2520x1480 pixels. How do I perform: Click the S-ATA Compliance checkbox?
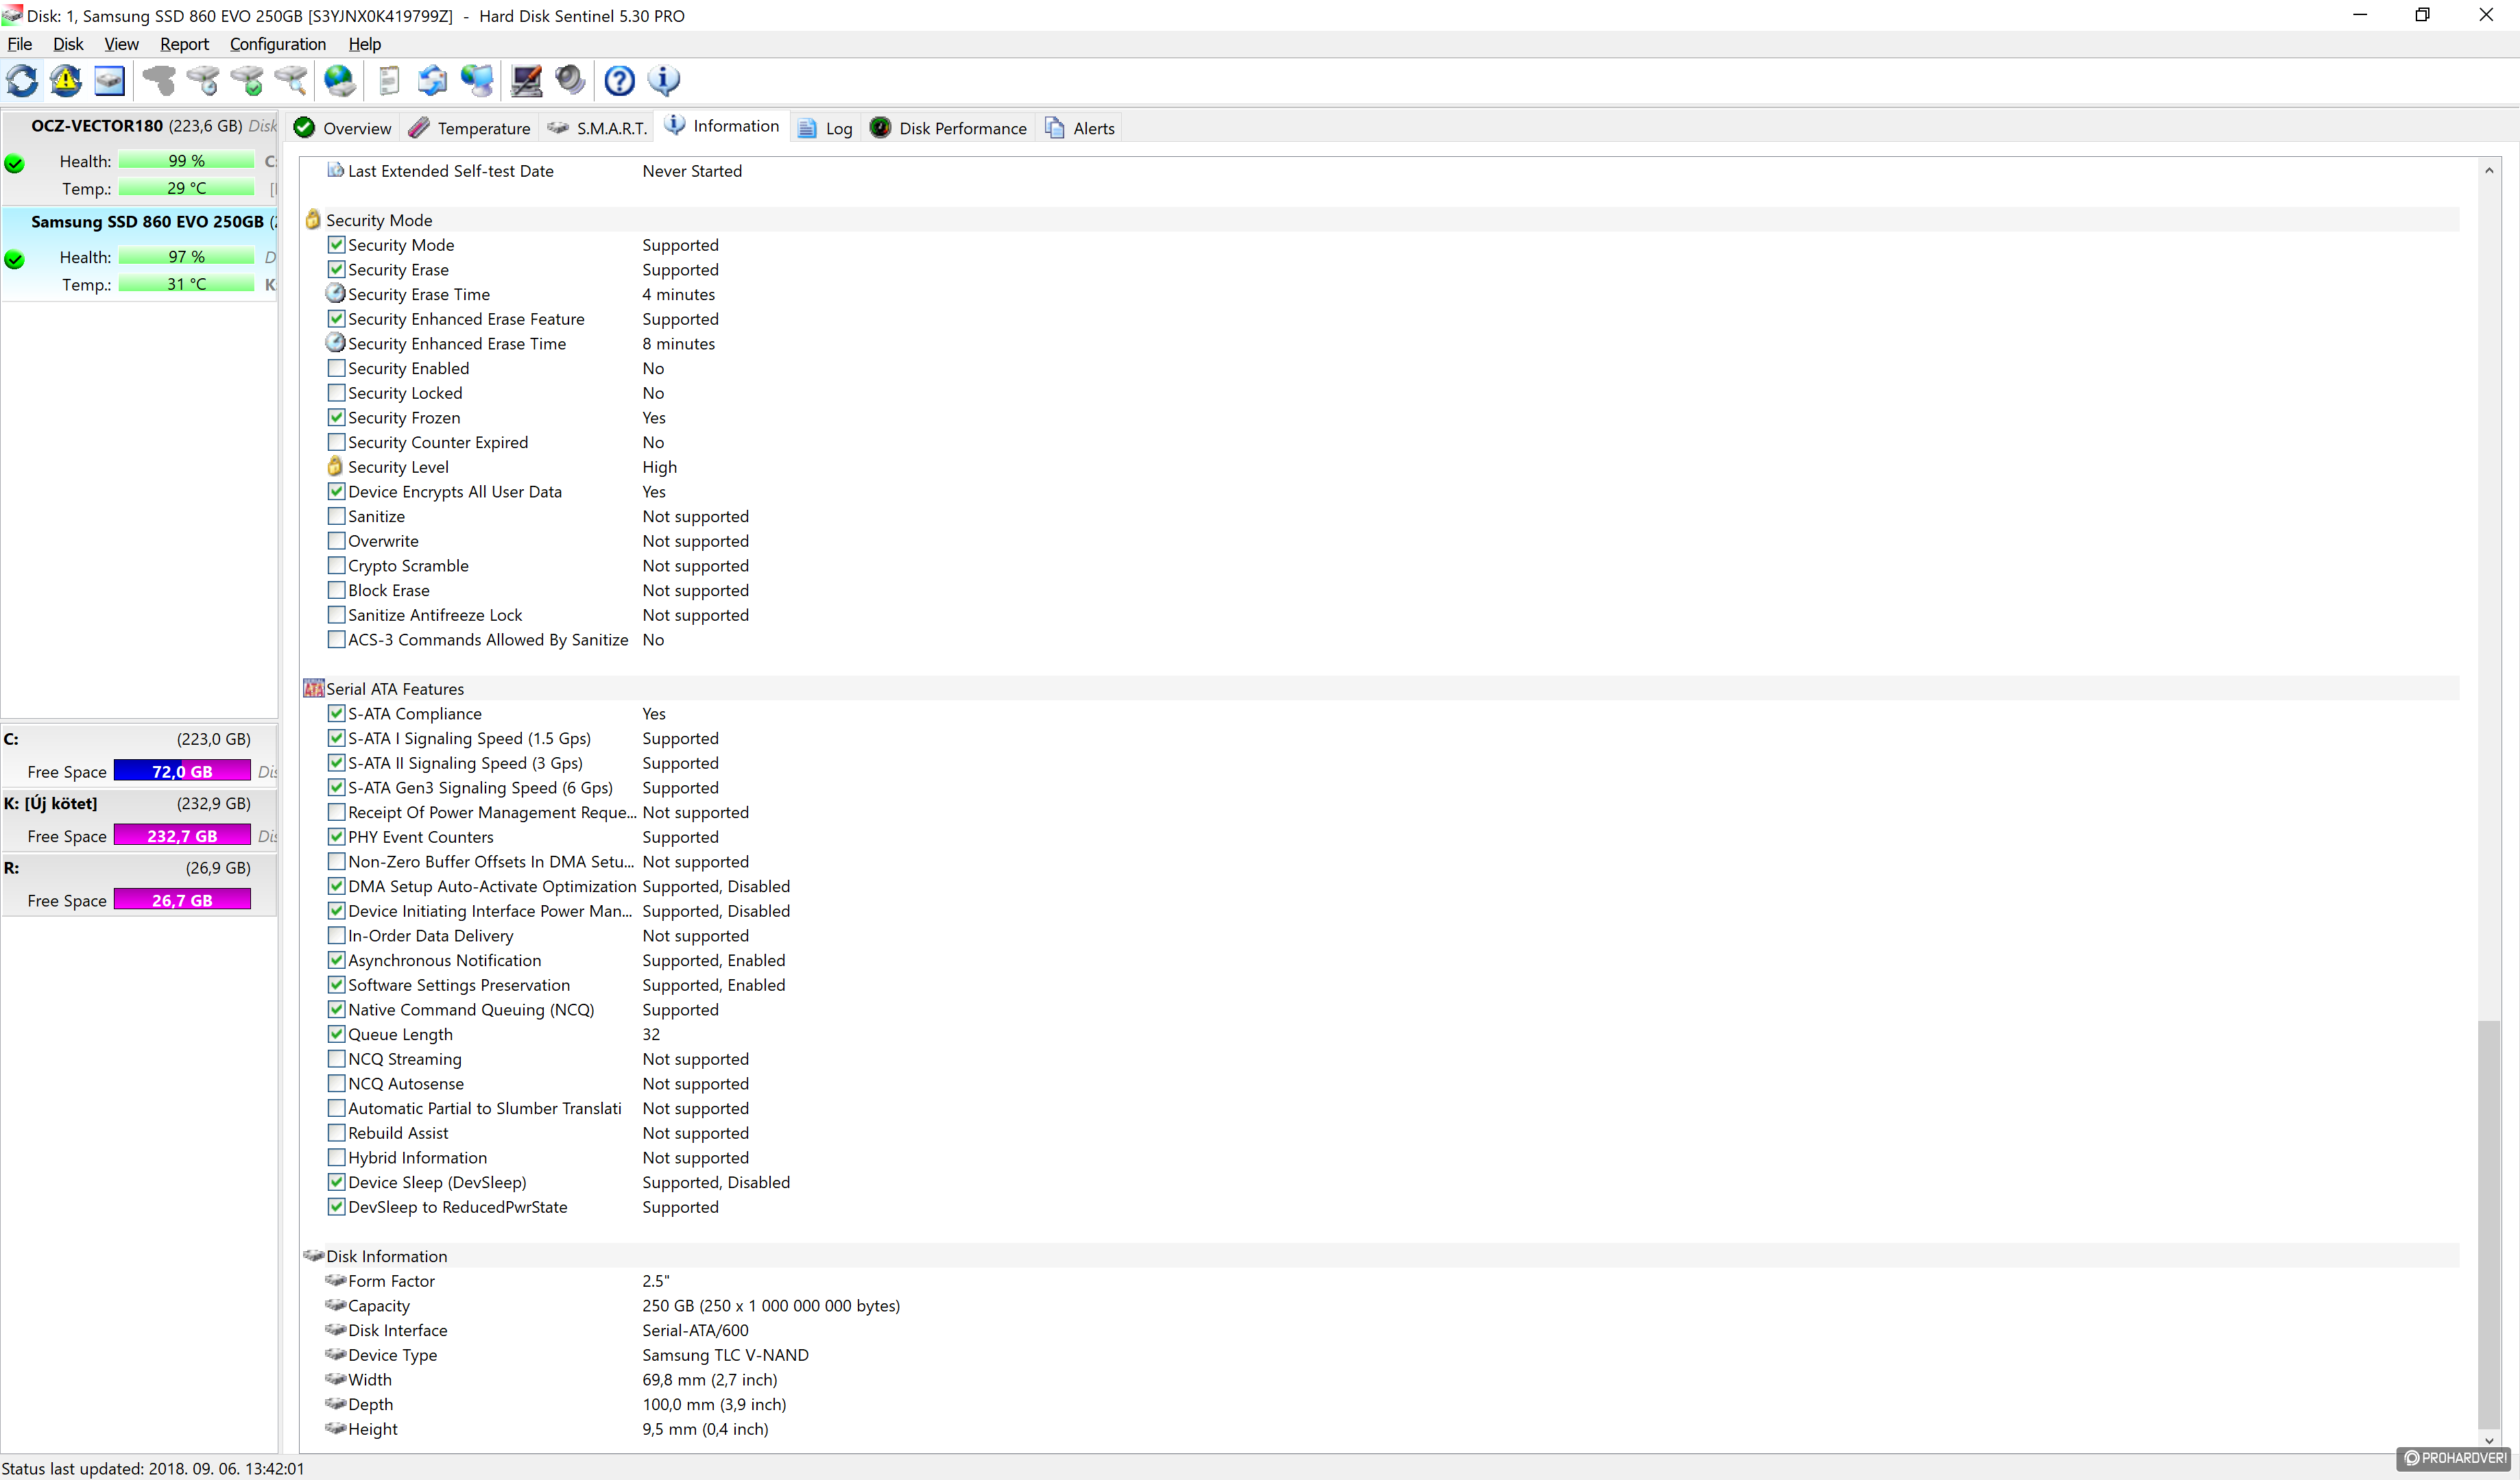point(337,713)
